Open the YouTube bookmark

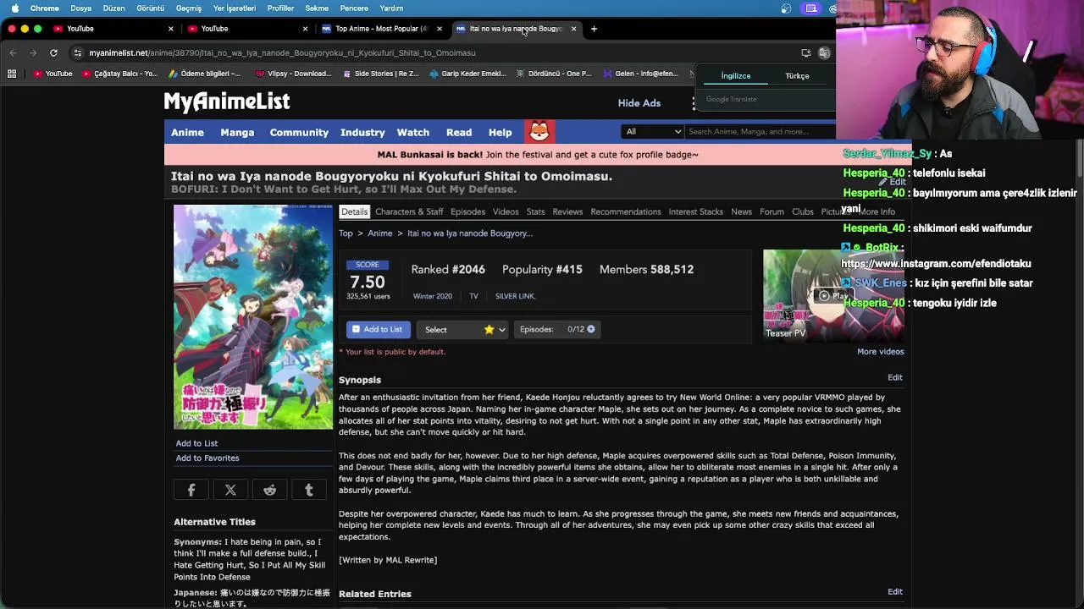point(53,74)
